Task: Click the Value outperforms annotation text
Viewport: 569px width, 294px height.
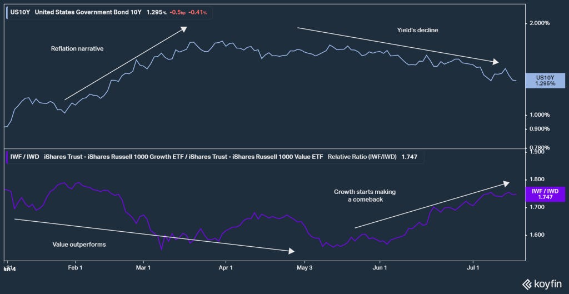Action: click(79, 245)
